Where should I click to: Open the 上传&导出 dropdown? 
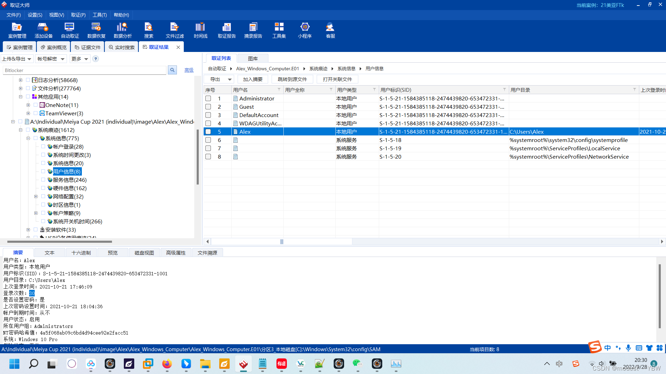[x=17, y=59]
